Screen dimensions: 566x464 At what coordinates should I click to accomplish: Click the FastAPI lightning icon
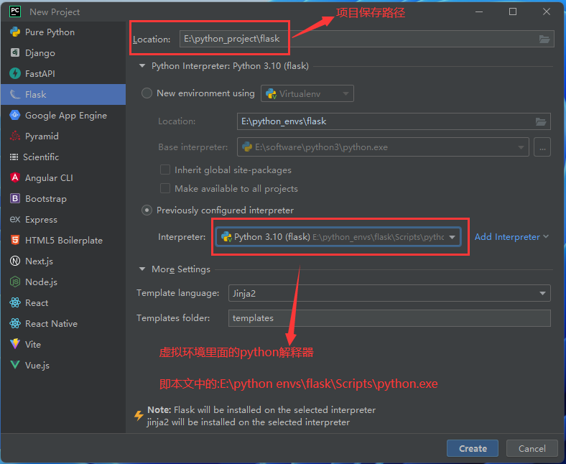pyautogui.click(x=15, y=74)
